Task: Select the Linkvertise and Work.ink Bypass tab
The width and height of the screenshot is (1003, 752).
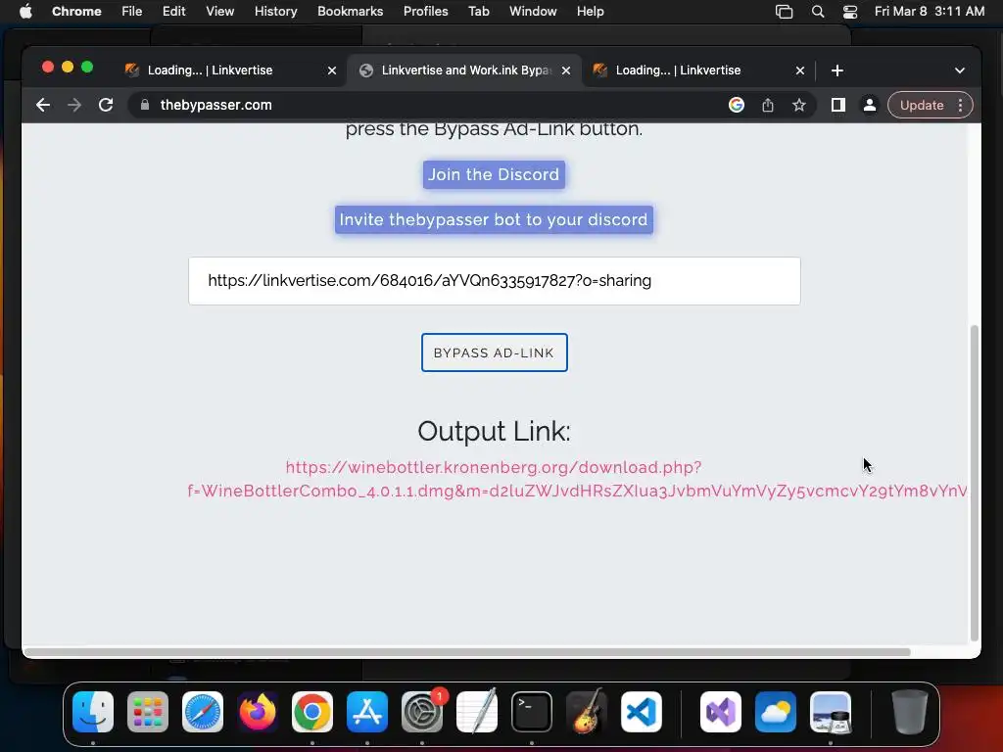Action: pos(465,70)
